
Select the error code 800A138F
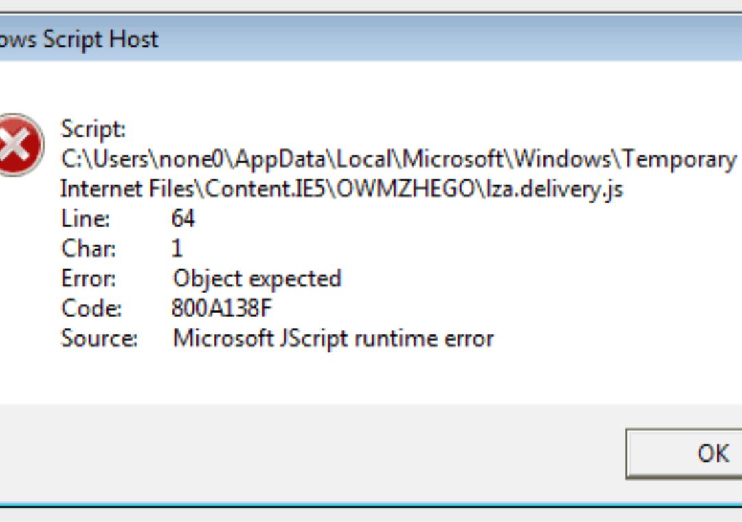coord(223,308)
